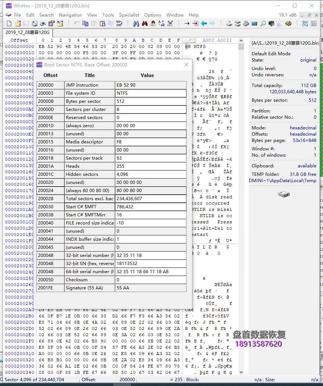Click the camera toolbar icon
Image resolution: width=323 pixels, height=386 pixels.
271,24
